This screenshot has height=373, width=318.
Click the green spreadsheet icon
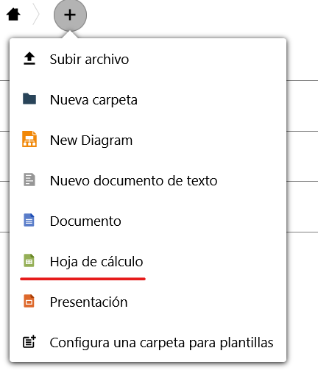pos(29,260)
